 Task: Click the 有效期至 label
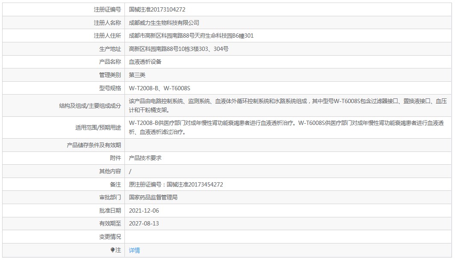pos(110,223)
